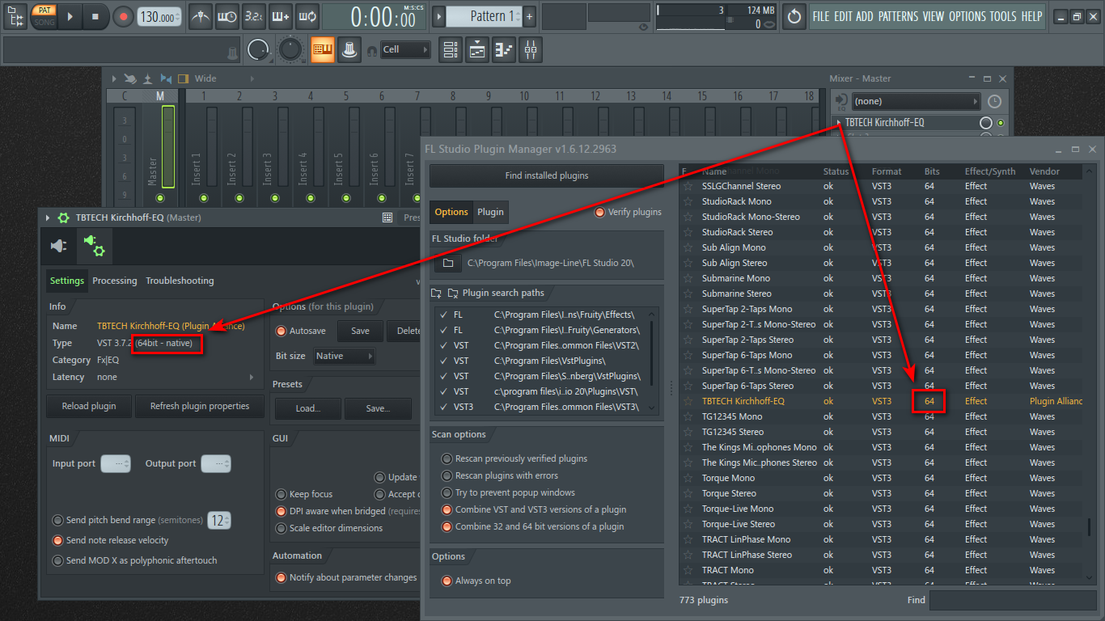Click the tempo 130.000 display
The height and width of the screenshot is (621, 1105).
pos(159,16)
